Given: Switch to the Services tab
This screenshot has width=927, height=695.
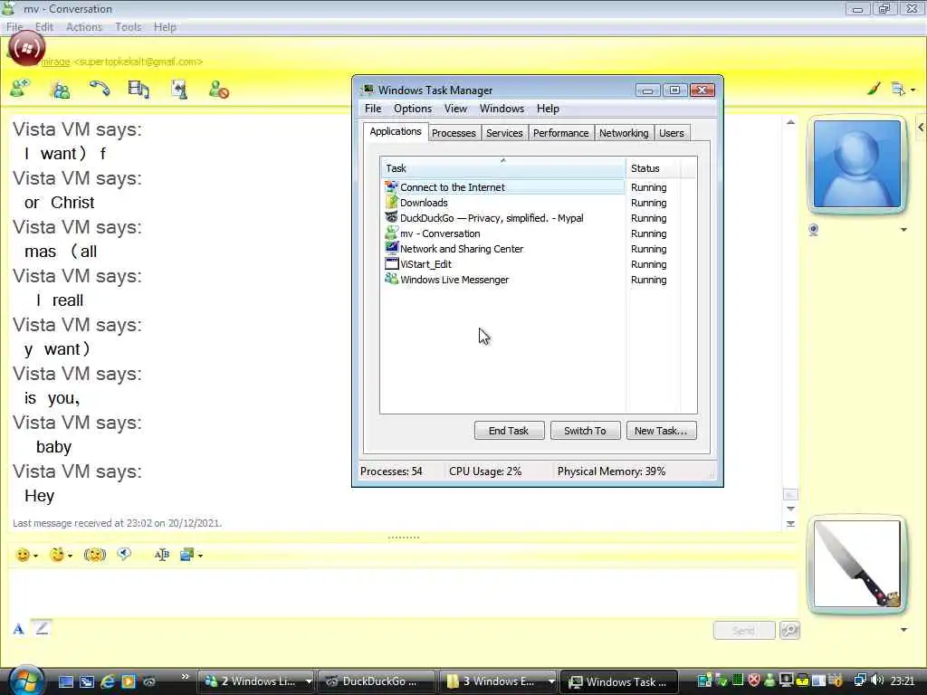Looking at the screenshot, I should [504, 133].
